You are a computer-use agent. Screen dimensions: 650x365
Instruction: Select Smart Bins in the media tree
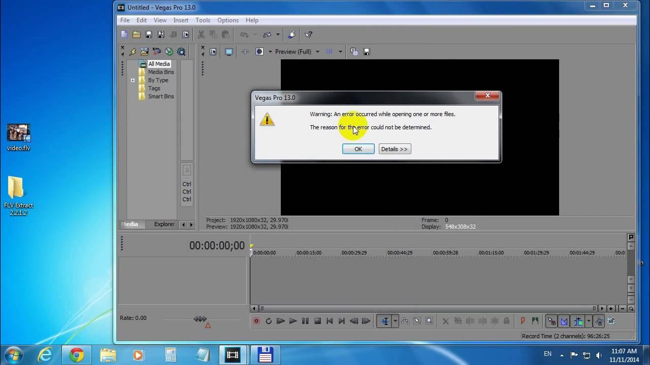[x=161, y=96]
